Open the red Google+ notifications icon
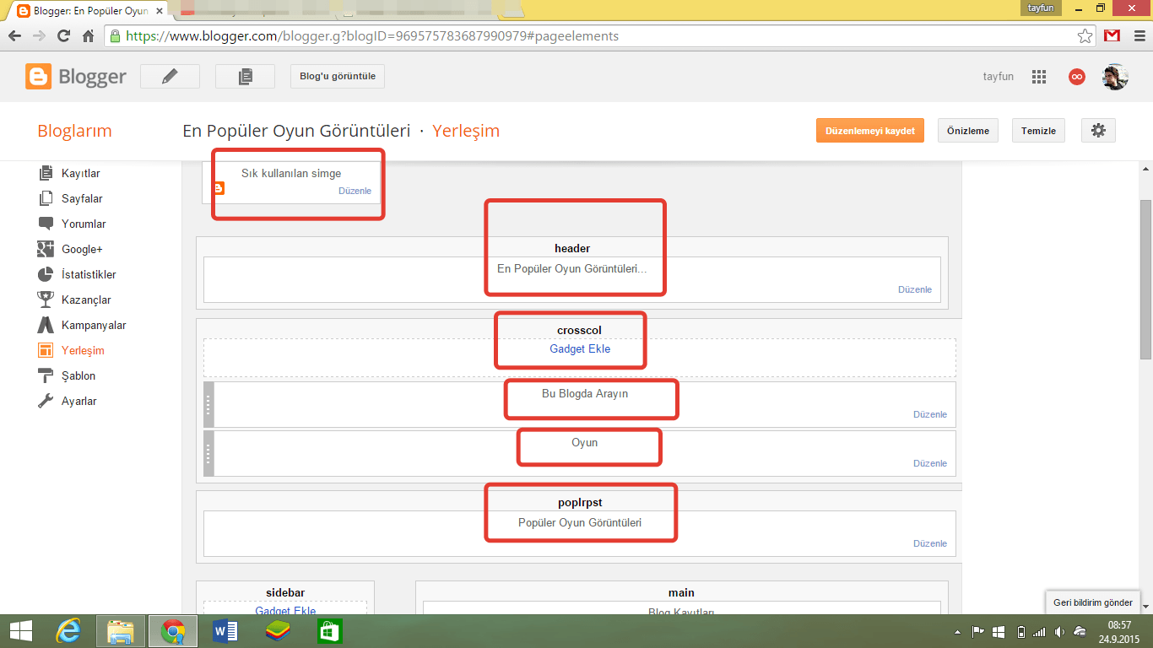 coord(1076,77)
